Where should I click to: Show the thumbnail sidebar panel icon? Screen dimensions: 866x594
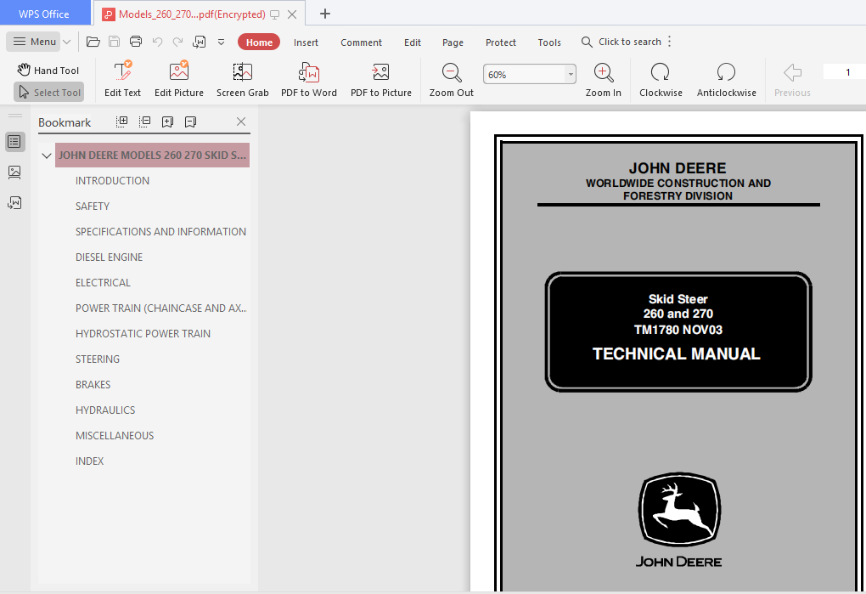pos(15,173)
